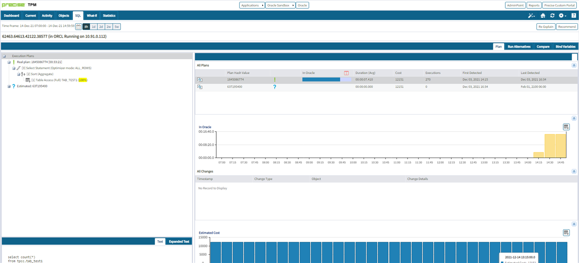This screenshot has height=263, width=579.
Task: Open the Estimated Cost chart table view icon
Action: [566, 232]
